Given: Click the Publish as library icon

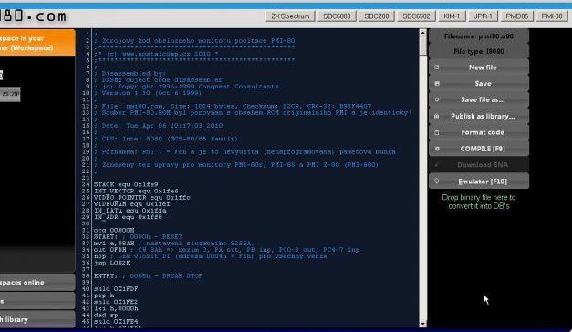Looking at the screenshot, I should (x=437, y=116).
